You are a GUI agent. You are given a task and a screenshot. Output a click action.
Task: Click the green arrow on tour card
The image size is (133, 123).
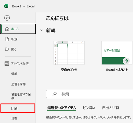click(126, 61)
